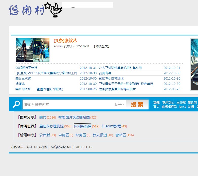
Task: Open post 性感與氣質兼具的時尚美女
Action: click(x=117, y=89)
